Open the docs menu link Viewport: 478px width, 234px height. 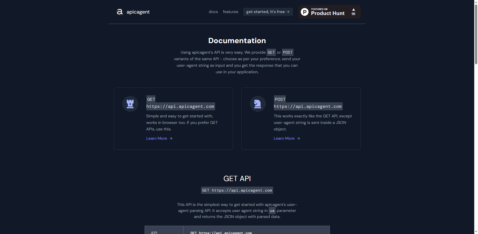[x=213, y=12]
